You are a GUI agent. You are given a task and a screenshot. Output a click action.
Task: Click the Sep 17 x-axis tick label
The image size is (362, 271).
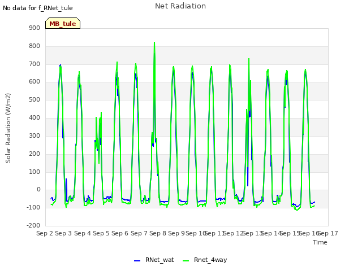click(328, 233)
